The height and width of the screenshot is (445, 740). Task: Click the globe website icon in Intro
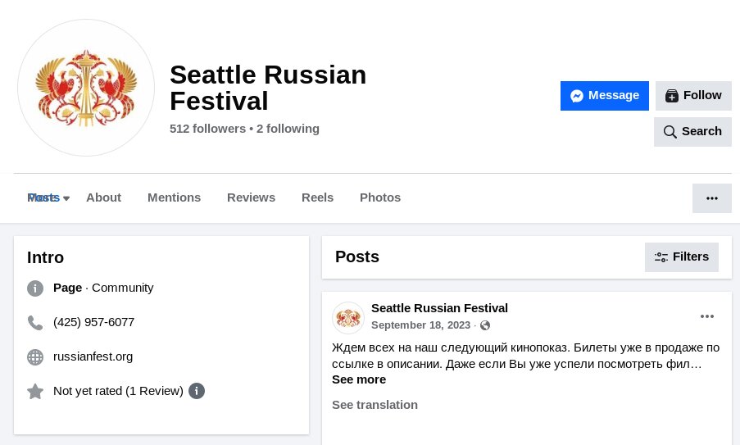click(35, 357)
